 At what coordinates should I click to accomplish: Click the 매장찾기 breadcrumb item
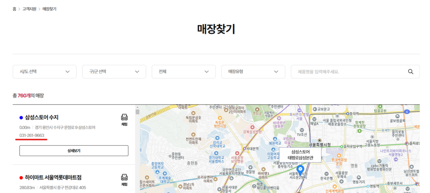click(x=50, y=9)
